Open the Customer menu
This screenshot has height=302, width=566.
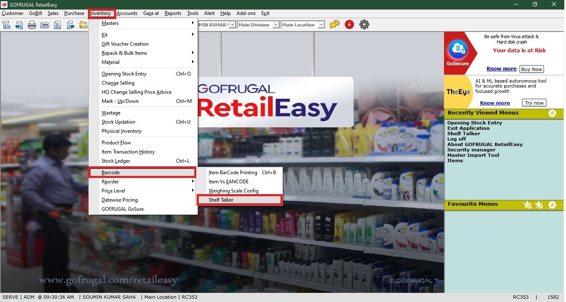pos(12,13)
